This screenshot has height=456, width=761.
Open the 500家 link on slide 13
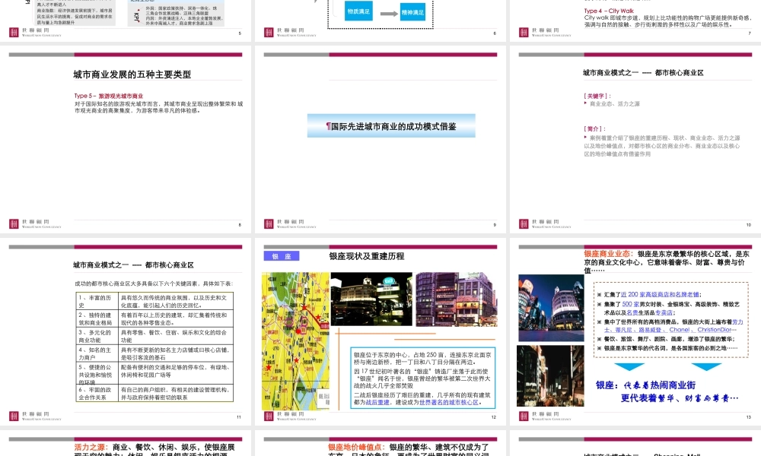630,304
